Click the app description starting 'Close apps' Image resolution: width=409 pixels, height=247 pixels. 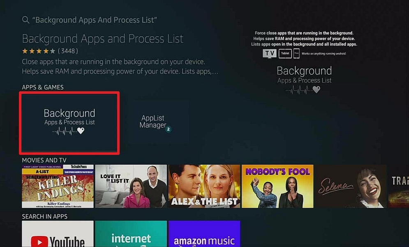pyautogui.click(x=120, y=66)
